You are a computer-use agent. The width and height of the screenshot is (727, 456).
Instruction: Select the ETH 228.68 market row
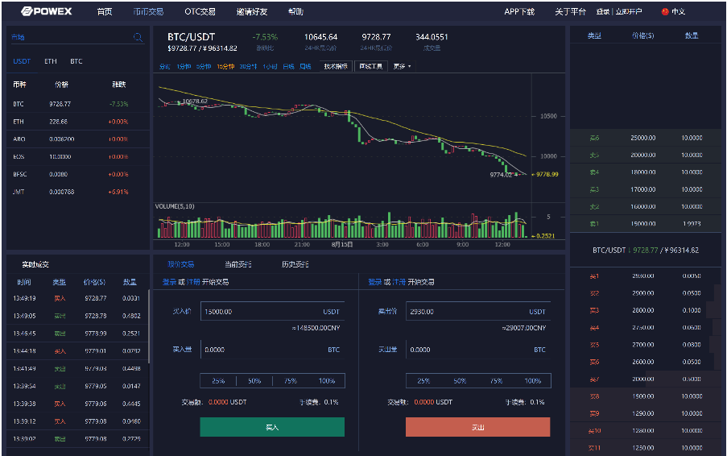78,122
